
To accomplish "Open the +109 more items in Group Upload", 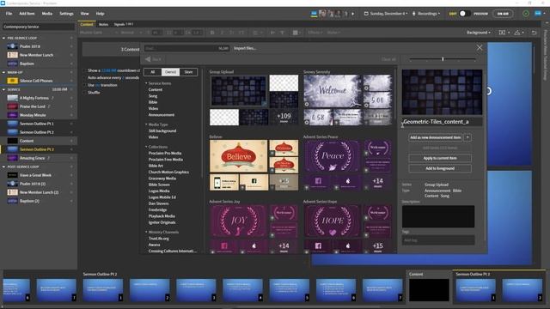I will pos(284,117).
